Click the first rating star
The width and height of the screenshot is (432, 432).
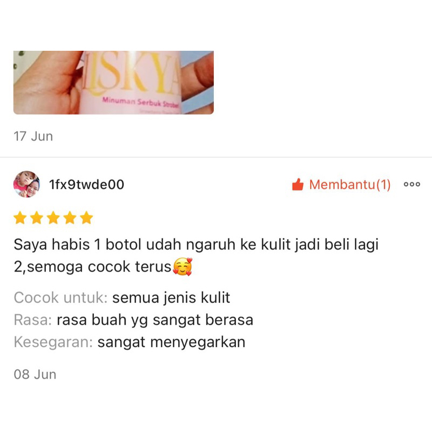tap(20, 218)
